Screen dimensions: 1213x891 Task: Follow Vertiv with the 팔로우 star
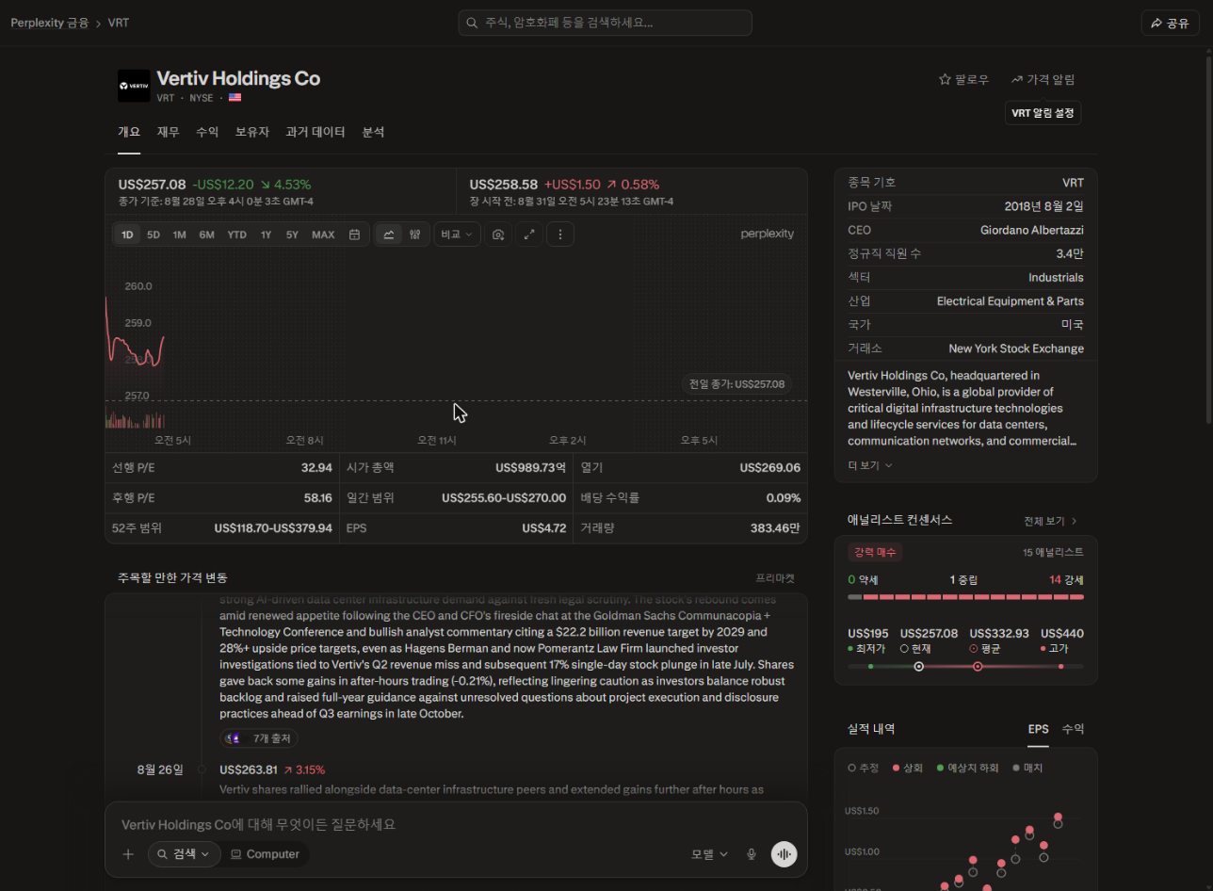tap(964, 80)
